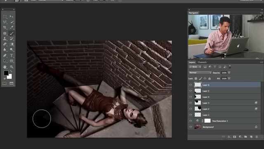Select the Navigator panel tab
264x149 pixels.
193,13
